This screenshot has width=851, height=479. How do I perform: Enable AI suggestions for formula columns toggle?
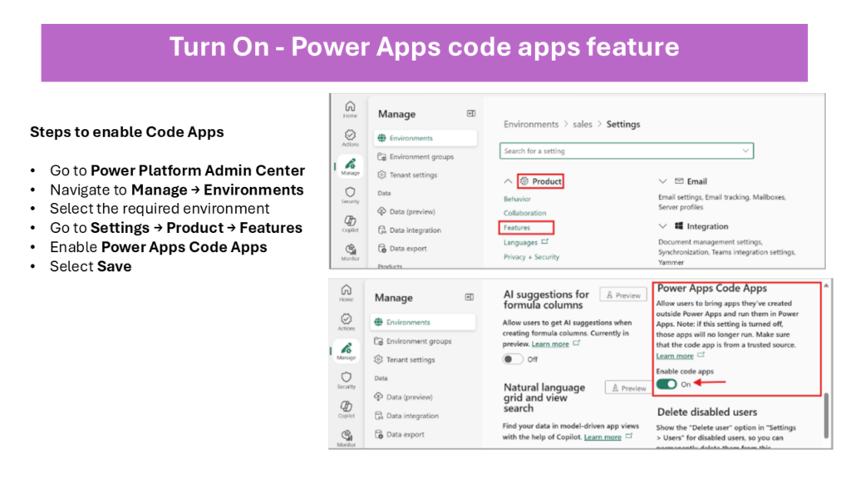pos(514,359)
